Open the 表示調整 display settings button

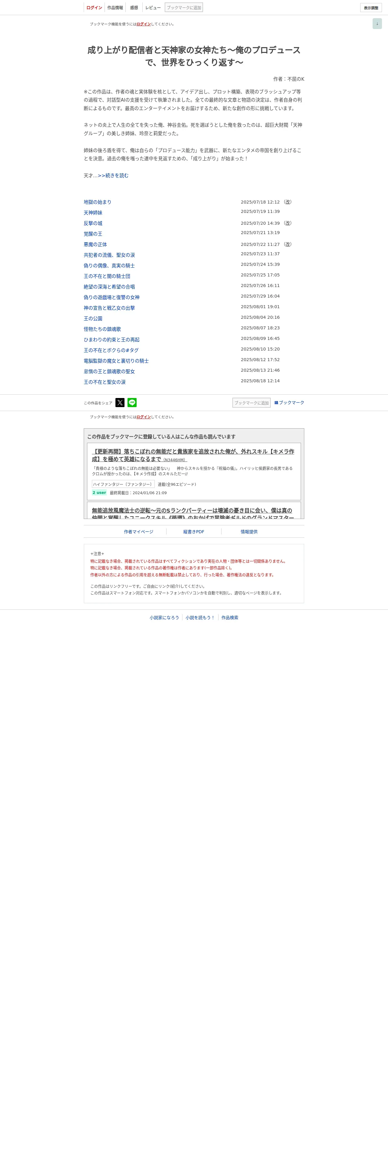tap(371, 8)
